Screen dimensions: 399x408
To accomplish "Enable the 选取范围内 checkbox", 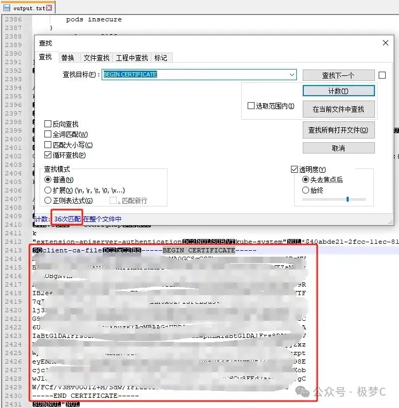I will (251, 106).
